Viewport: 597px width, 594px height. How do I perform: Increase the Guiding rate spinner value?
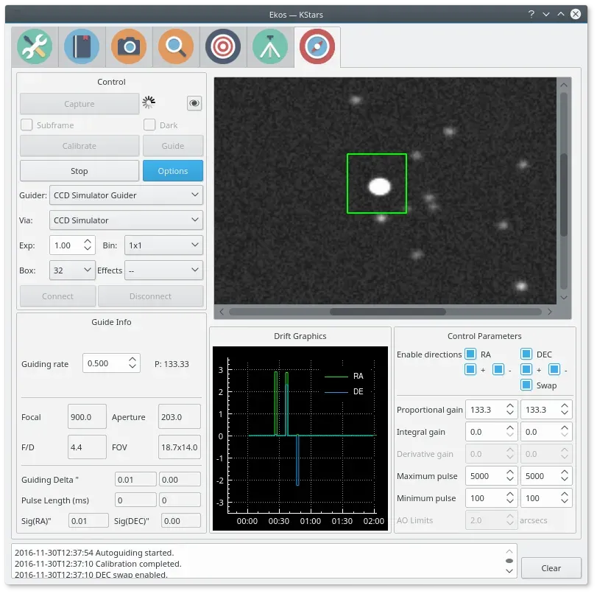pyautogui.click(x=133, y=359)
